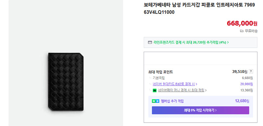This screenshot has width=263, height=126.
Task: Open the 네이버페이 머니 결제 시 최대 적립 link
Action: (x=181, y=90)
